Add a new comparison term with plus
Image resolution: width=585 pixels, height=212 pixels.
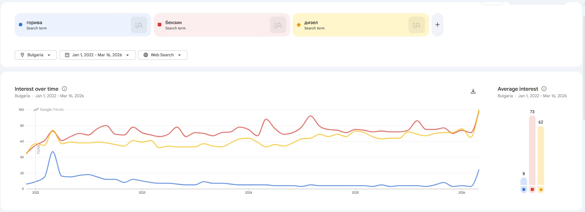coord(437,25)
